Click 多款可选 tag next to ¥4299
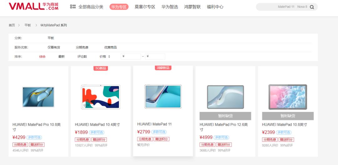Image resolution: width=338 pixels, height=165 pixels. coord(34,137)
